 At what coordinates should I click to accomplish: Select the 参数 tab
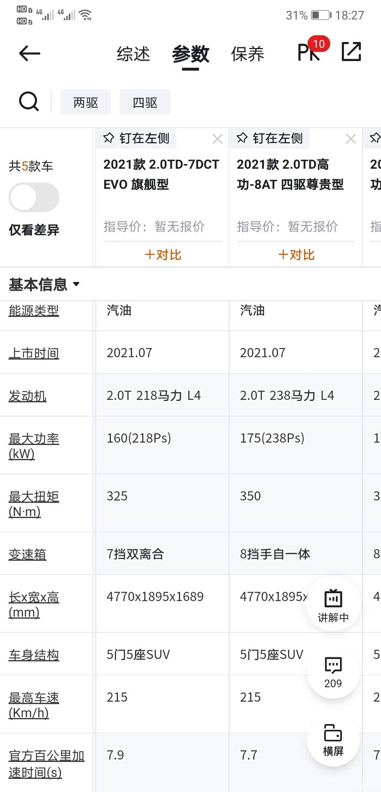tap(190, 54)
